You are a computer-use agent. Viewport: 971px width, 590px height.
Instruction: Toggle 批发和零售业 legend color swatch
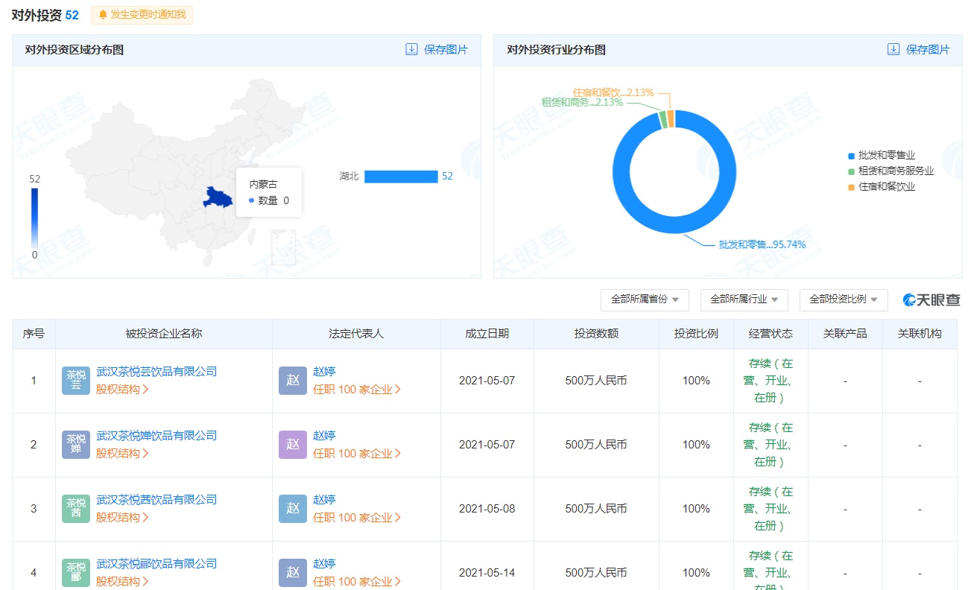tap(850, 156)
